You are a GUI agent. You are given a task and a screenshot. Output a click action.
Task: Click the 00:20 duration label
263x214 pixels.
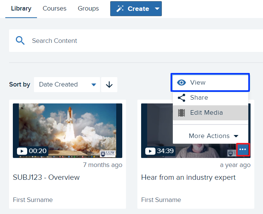pyautogui.click(x=38, y=151)
